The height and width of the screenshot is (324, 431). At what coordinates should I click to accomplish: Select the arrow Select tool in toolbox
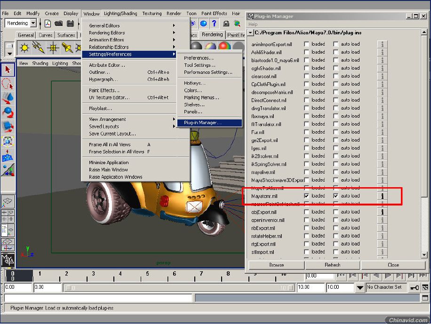tap(8, 70)
